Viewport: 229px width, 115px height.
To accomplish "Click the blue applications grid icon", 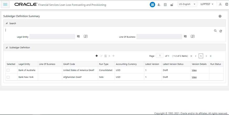I will pyautogui.click(x=152, y=5).
